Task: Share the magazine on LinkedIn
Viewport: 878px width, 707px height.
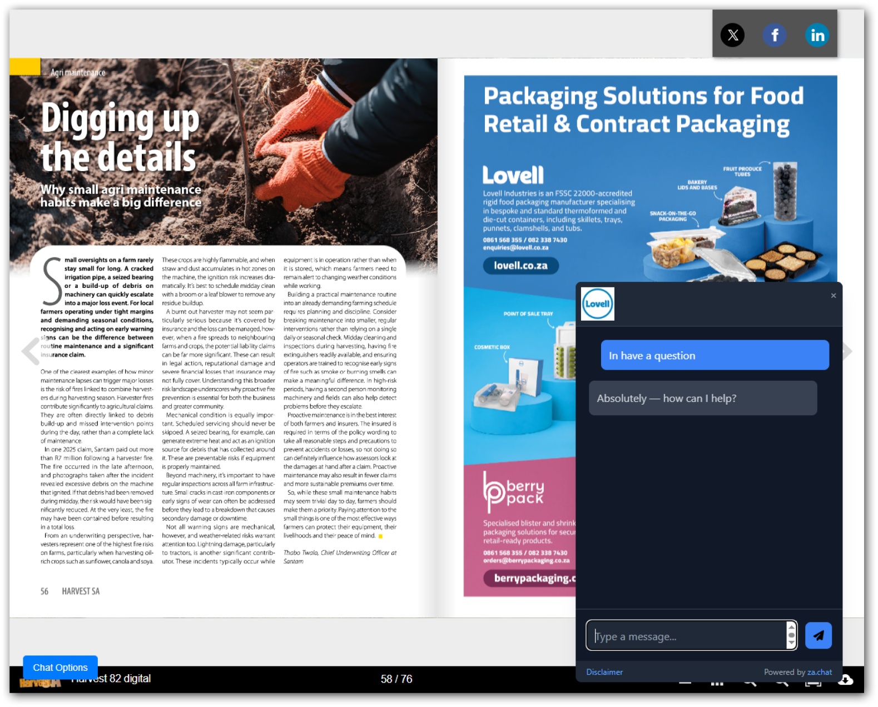Action: tap(817, 35)
